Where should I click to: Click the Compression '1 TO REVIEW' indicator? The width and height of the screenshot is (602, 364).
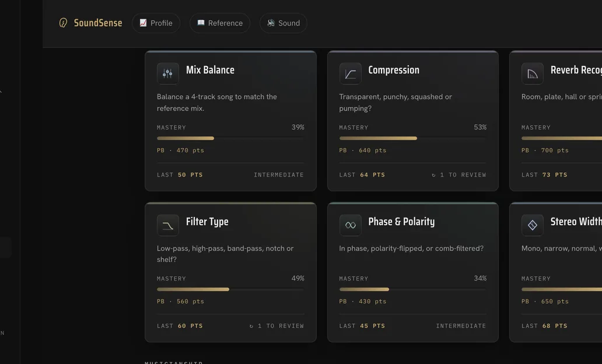459,174
